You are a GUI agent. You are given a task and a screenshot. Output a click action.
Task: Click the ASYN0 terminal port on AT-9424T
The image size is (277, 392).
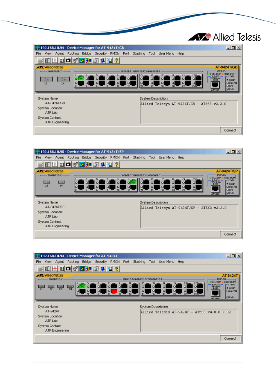[215, 293]
